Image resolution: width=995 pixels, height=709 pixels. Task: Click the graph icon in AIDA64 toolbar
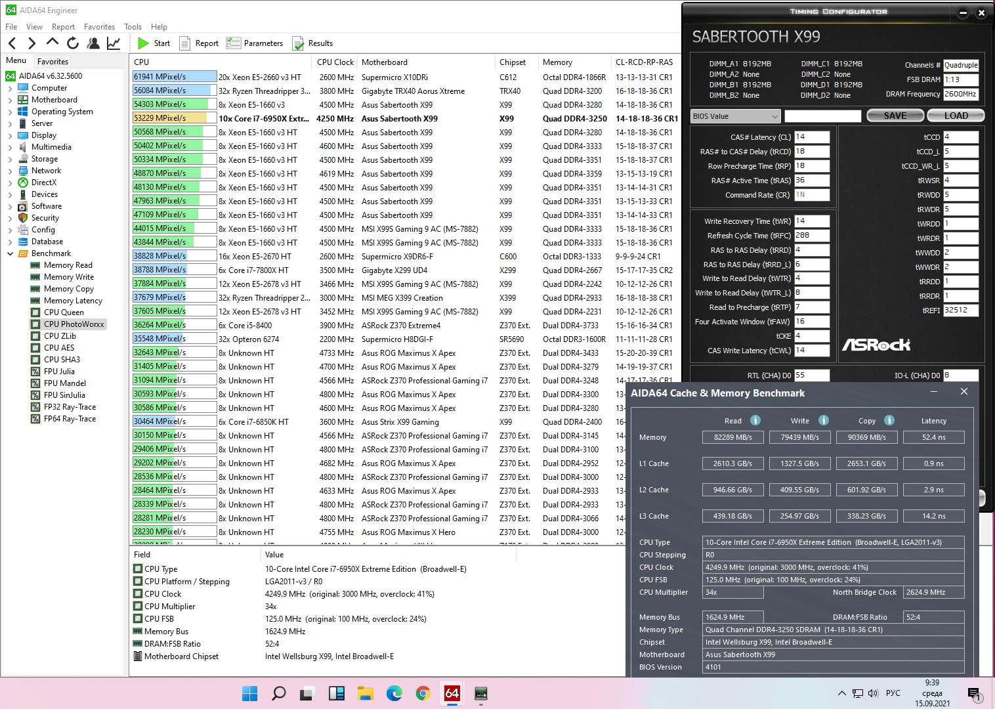114,43
